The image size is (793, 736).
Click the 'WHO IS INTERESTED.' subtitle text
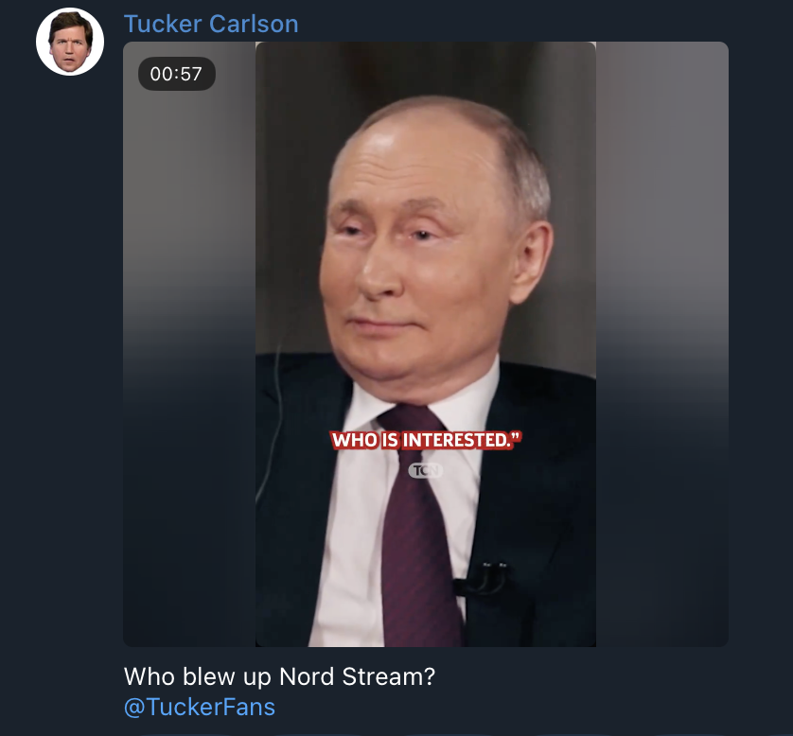click(x=425, y=440)
